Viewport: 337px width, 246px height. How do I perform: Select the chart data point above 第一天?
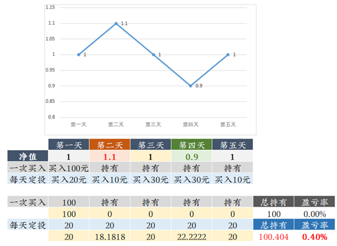pos(79,55)
